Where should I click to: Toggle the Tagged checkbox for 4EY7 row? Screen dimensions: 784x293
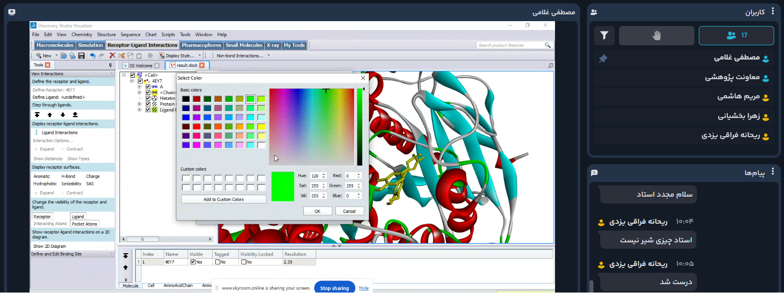point(217,262)
